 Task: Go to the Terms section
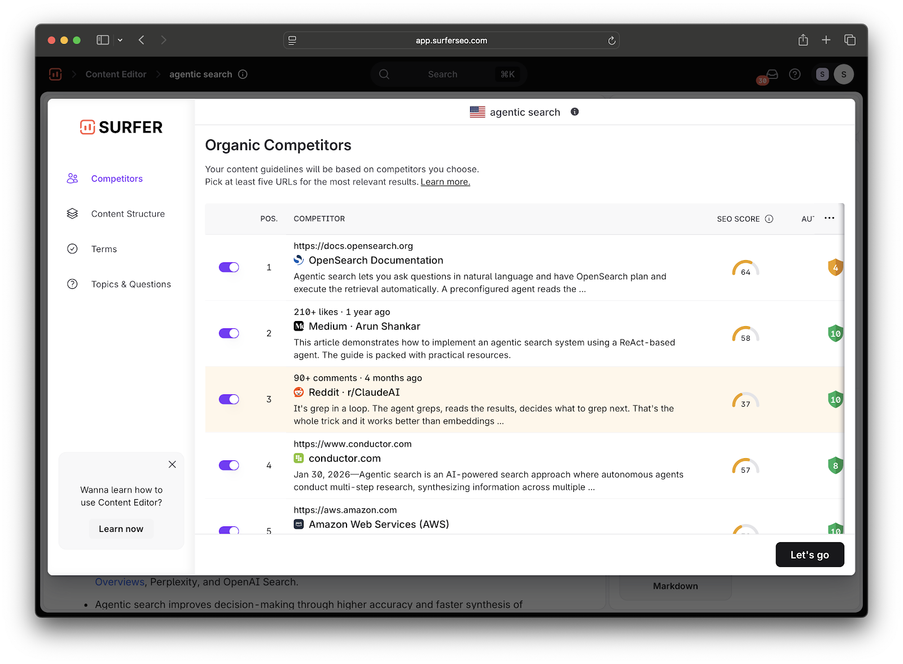pyautogui.click(x=104, y=249)
